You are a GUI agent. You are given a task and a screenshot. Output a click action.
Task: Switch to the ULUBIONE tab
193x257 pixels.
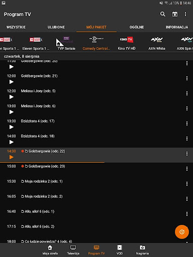(x=56, y=27)
